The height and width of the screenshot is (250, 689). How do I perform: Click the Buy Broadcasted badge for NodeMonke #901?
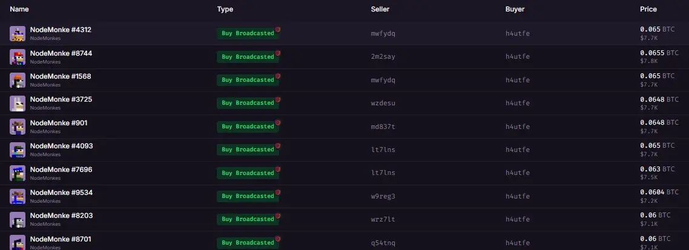(248, 127)
